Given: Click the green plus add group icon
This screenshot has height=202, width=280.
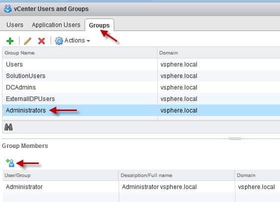Looking at the screenshot, I should point(10,41).
